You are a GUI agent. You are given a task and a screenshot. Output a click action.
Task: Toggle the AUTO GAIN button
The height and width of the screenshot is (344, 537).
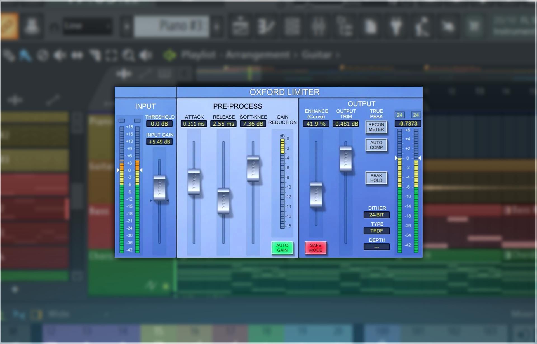click(x=282, y=248)
